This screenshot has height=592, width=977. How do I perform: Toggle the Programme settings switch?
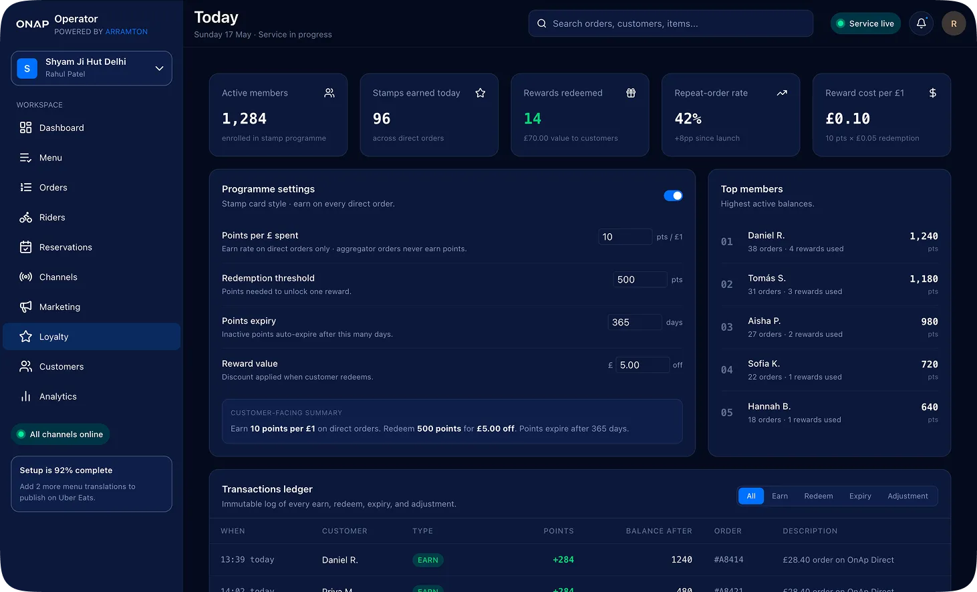tap(673, 196)
